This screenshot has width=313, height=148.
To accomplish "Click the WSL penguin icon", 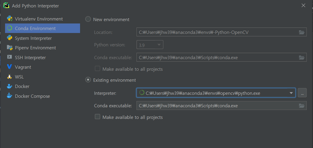I will (x=10, y=76).
